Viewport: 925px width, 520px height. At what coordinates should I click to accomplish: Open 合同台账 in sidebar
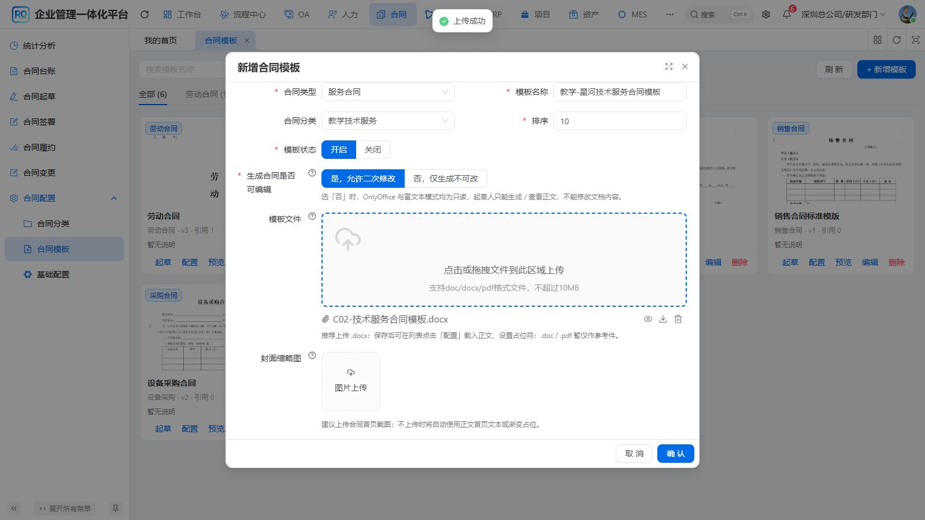point(64,71)
